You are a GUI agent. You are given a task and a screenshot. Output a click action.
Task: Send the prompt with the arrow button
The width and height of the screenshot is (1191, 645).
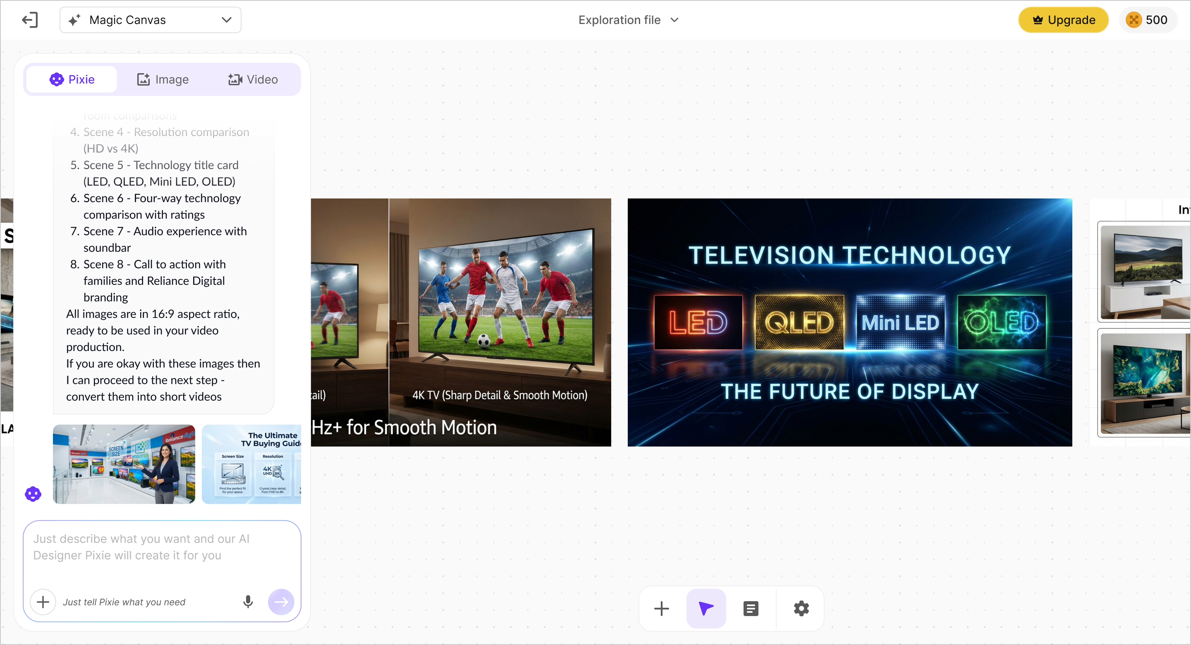[281, 602]
